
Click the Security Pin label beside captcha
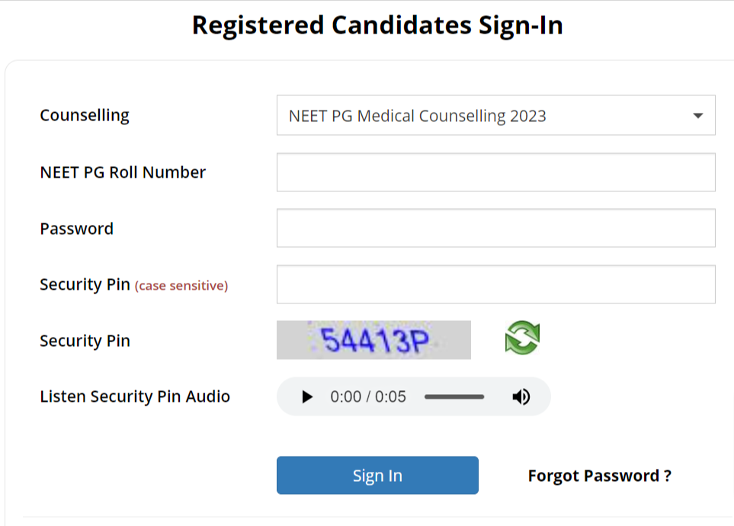click(x=85, y=341)
